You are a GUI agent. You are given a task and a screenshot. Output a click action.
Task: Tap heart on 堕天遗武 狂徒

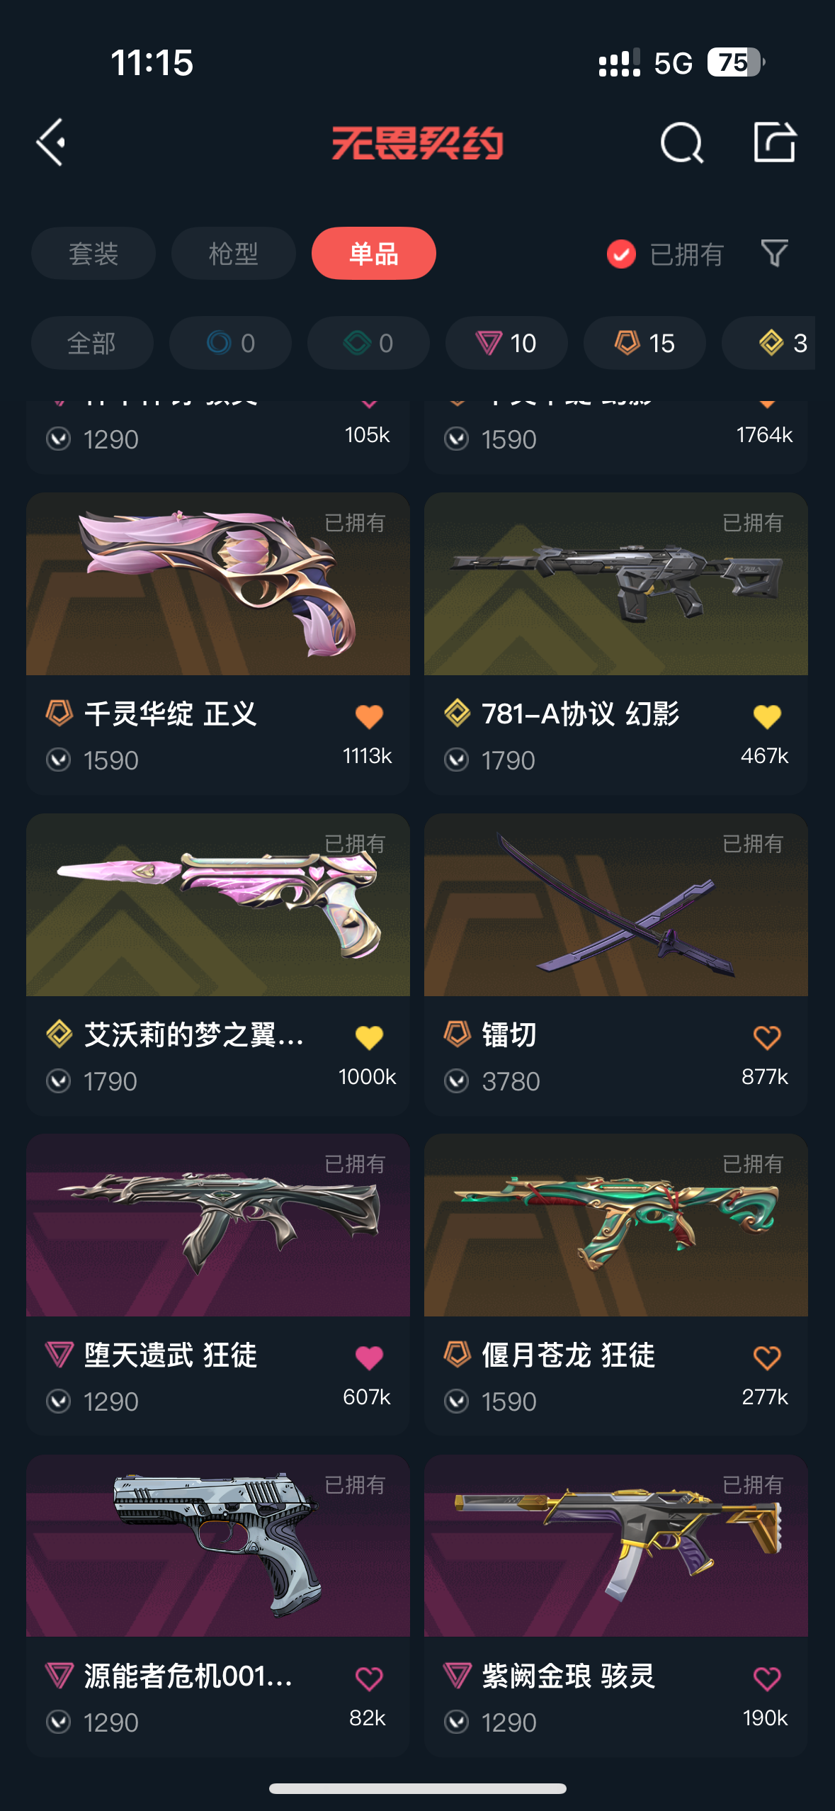click(x=369, y=1358)
